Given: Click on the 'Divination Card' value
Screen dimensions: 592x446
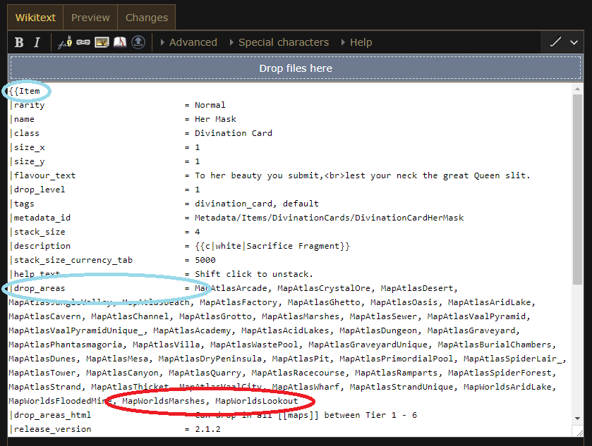Looking at the screenshot, I should point(234,133).
